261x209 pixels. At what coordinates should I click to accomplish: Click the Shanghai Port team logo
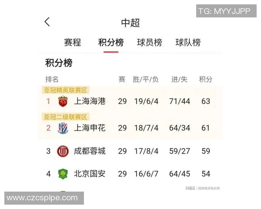click(63, 101)
